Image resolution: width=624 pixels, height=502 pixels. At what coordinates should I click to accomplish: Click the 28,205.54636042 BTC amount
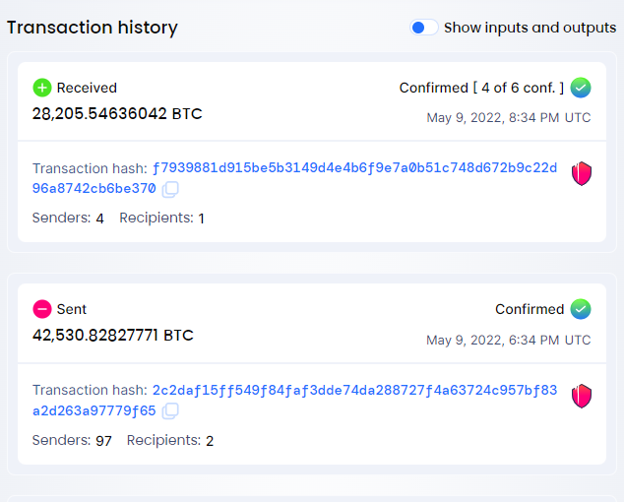point(117,114)
